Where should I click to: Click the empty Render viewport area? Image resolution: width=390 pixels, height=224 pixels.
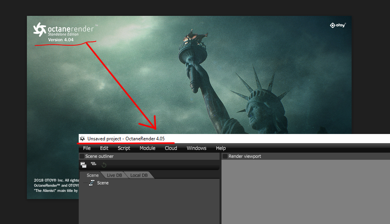(306, 191)
